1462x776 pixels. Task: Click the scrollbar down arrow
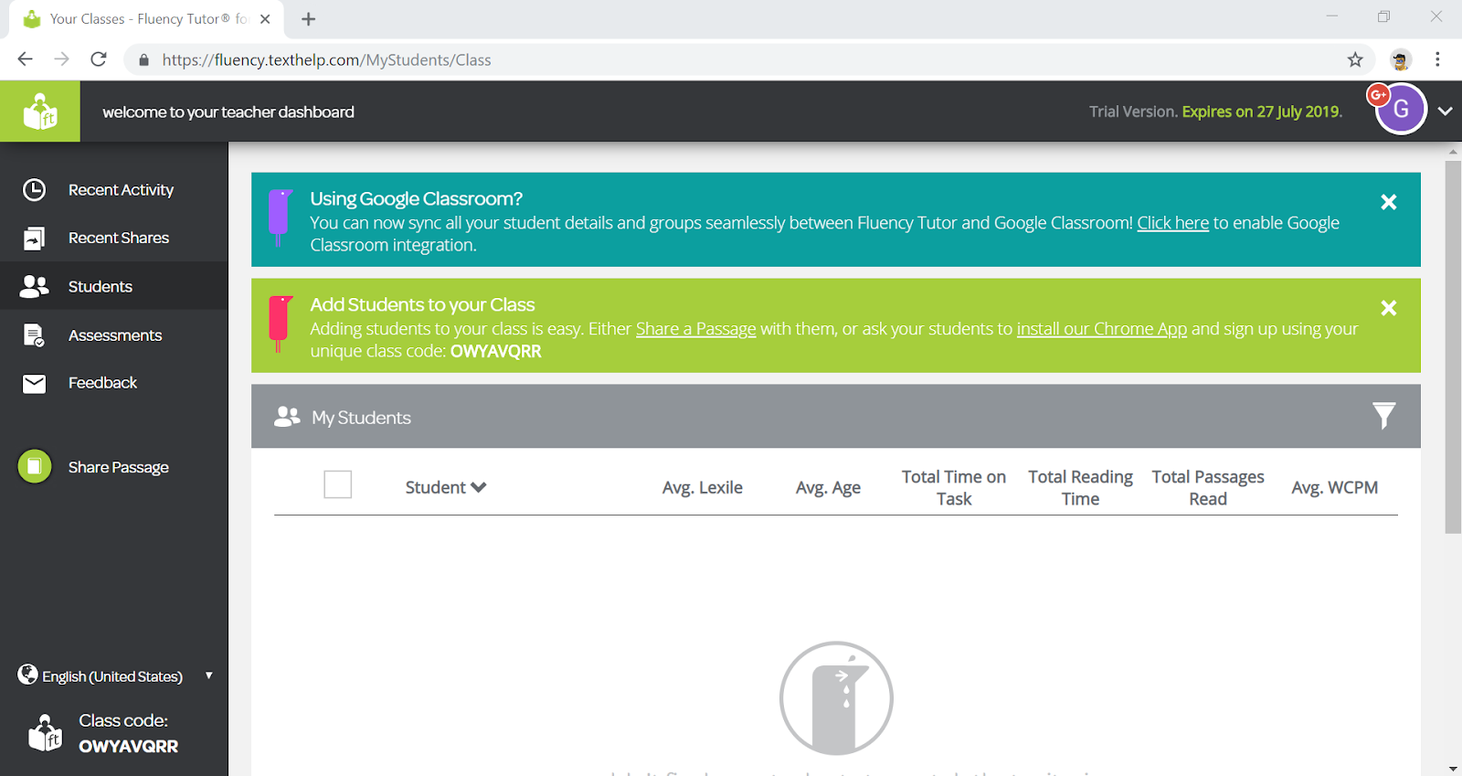point(1453,769)
